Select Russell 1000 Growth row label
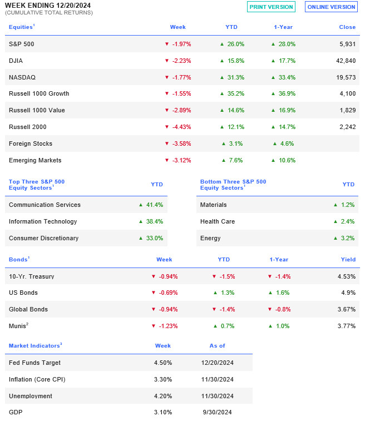365x421 pixels. click(x=39, y=93)
